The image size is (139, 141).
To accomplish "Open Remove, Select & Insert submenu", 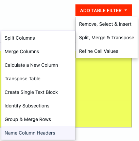I will [x=107, y=24].
